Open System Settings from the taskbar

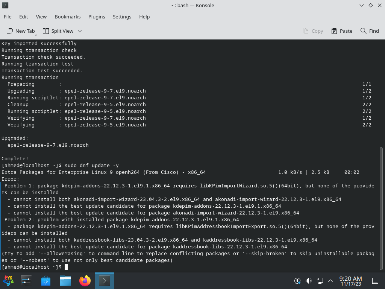(26, 281)
